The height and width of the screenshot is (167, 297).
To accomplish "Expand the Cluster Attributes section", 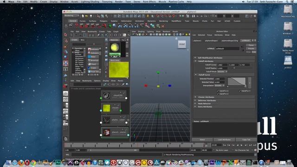I will [x=195, y=97].
